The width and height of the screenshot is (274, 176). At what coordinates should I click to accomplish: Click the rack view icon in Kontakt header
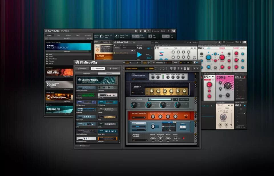click(x=145, y=31)
